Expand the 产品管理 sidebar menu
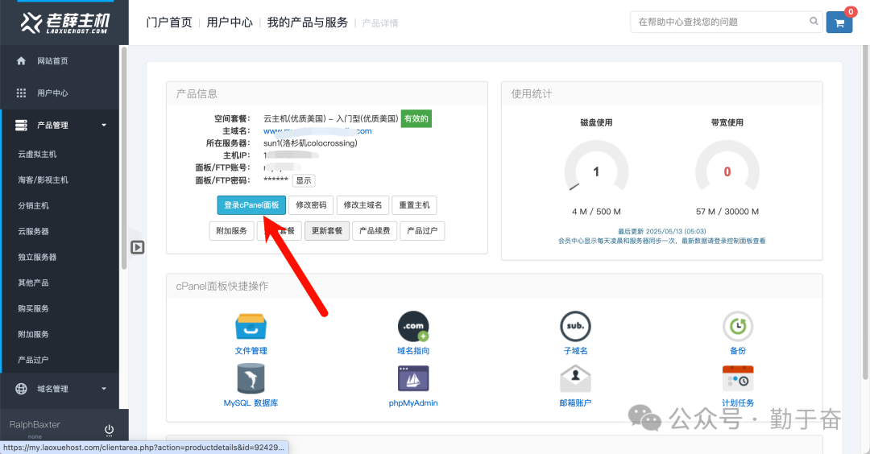Screen dimensions: 870x454 pyautogui.click(x=60, y=125)
